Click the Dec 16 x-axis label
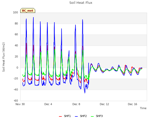This screenshot has width=162, height=121. (132, 104)
